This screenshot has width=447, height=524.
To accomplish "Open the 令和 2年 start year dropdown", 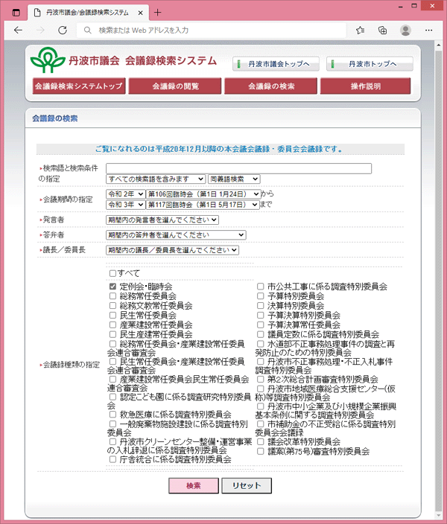I will [125, 194].
